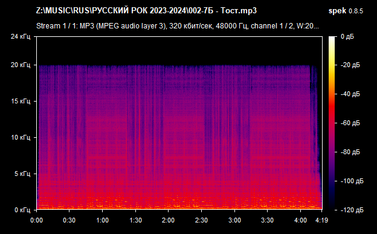The image size is (377, 234).
Task: Click the -20 дБ scale label
Action: pos(350,65)
